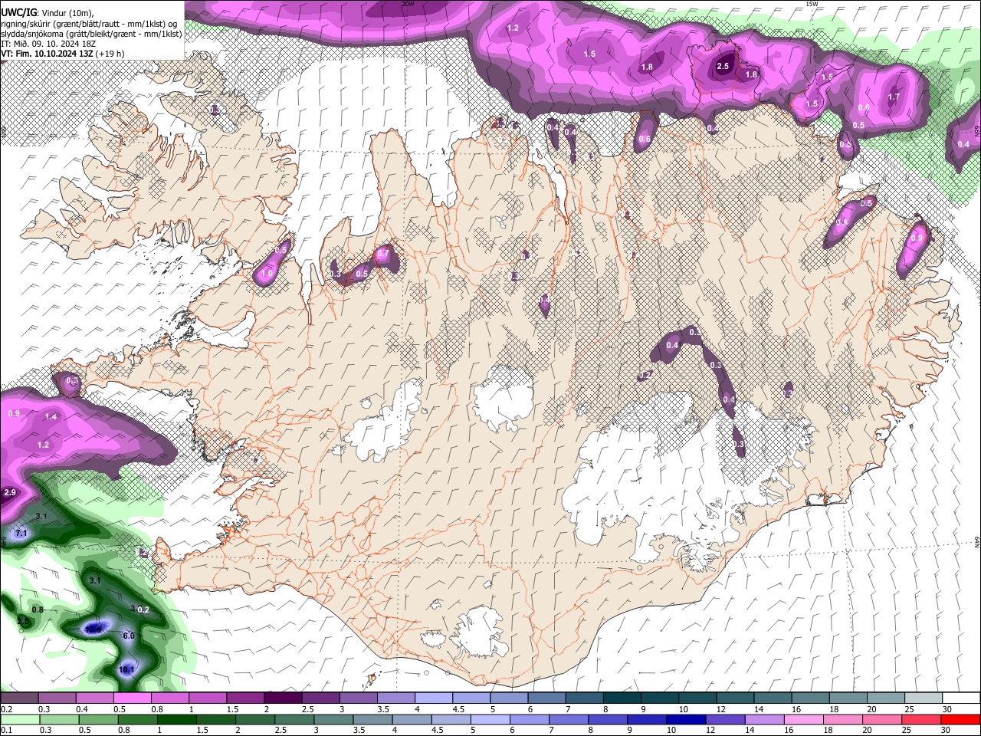This screenshot has width=981, height=736.
Task: Click the 2.5 snowfall peak value on map
Action: pos(723,67)
